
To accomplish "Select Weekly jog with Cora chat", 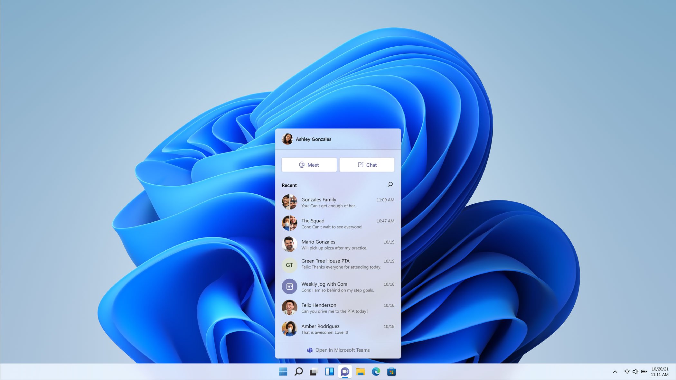I will tap(338, 286).
